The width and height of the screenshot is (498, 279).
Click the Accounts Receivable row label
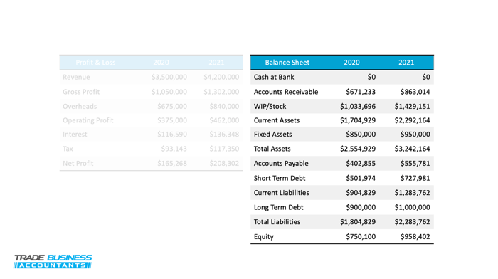[x=286, y=92]
